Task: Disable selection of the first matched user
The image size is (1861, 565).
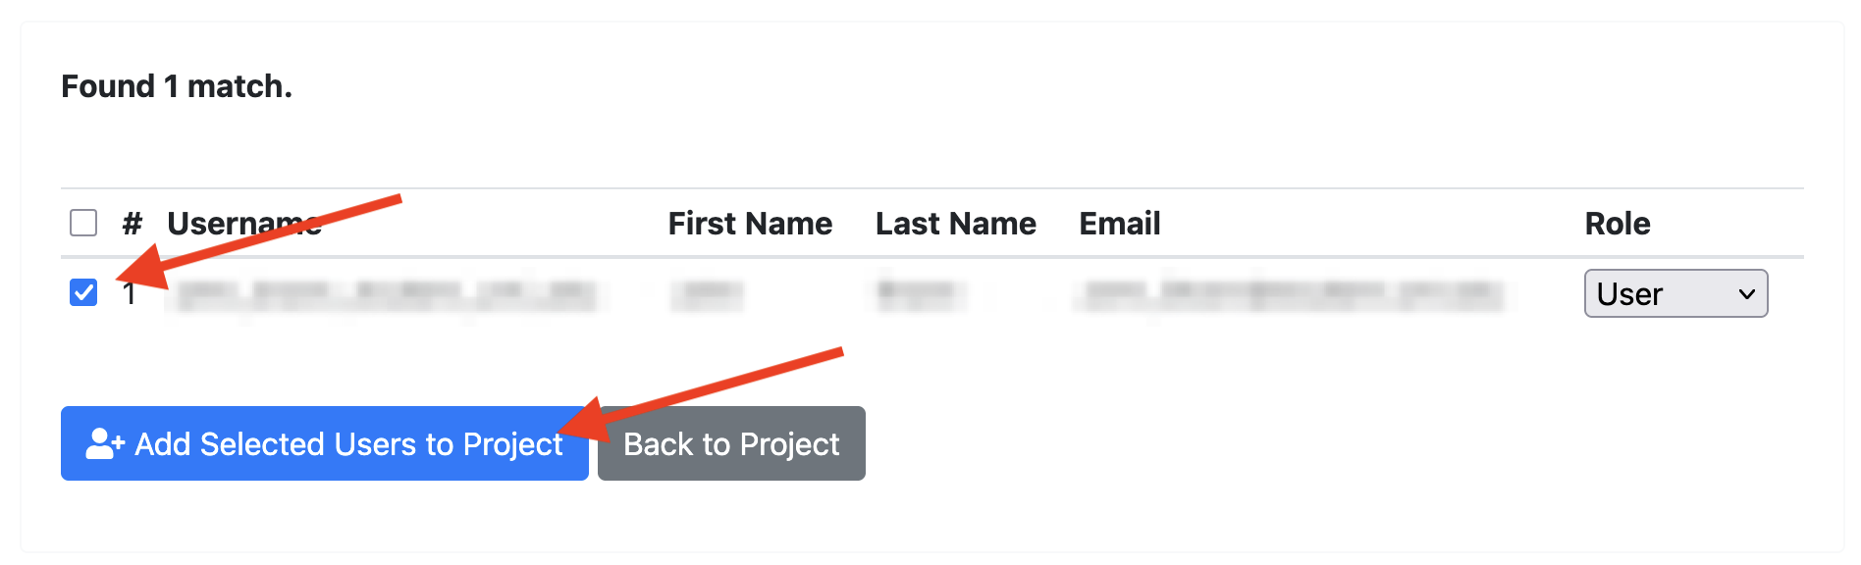Action: pyautogui.click(x=84, y=289)
